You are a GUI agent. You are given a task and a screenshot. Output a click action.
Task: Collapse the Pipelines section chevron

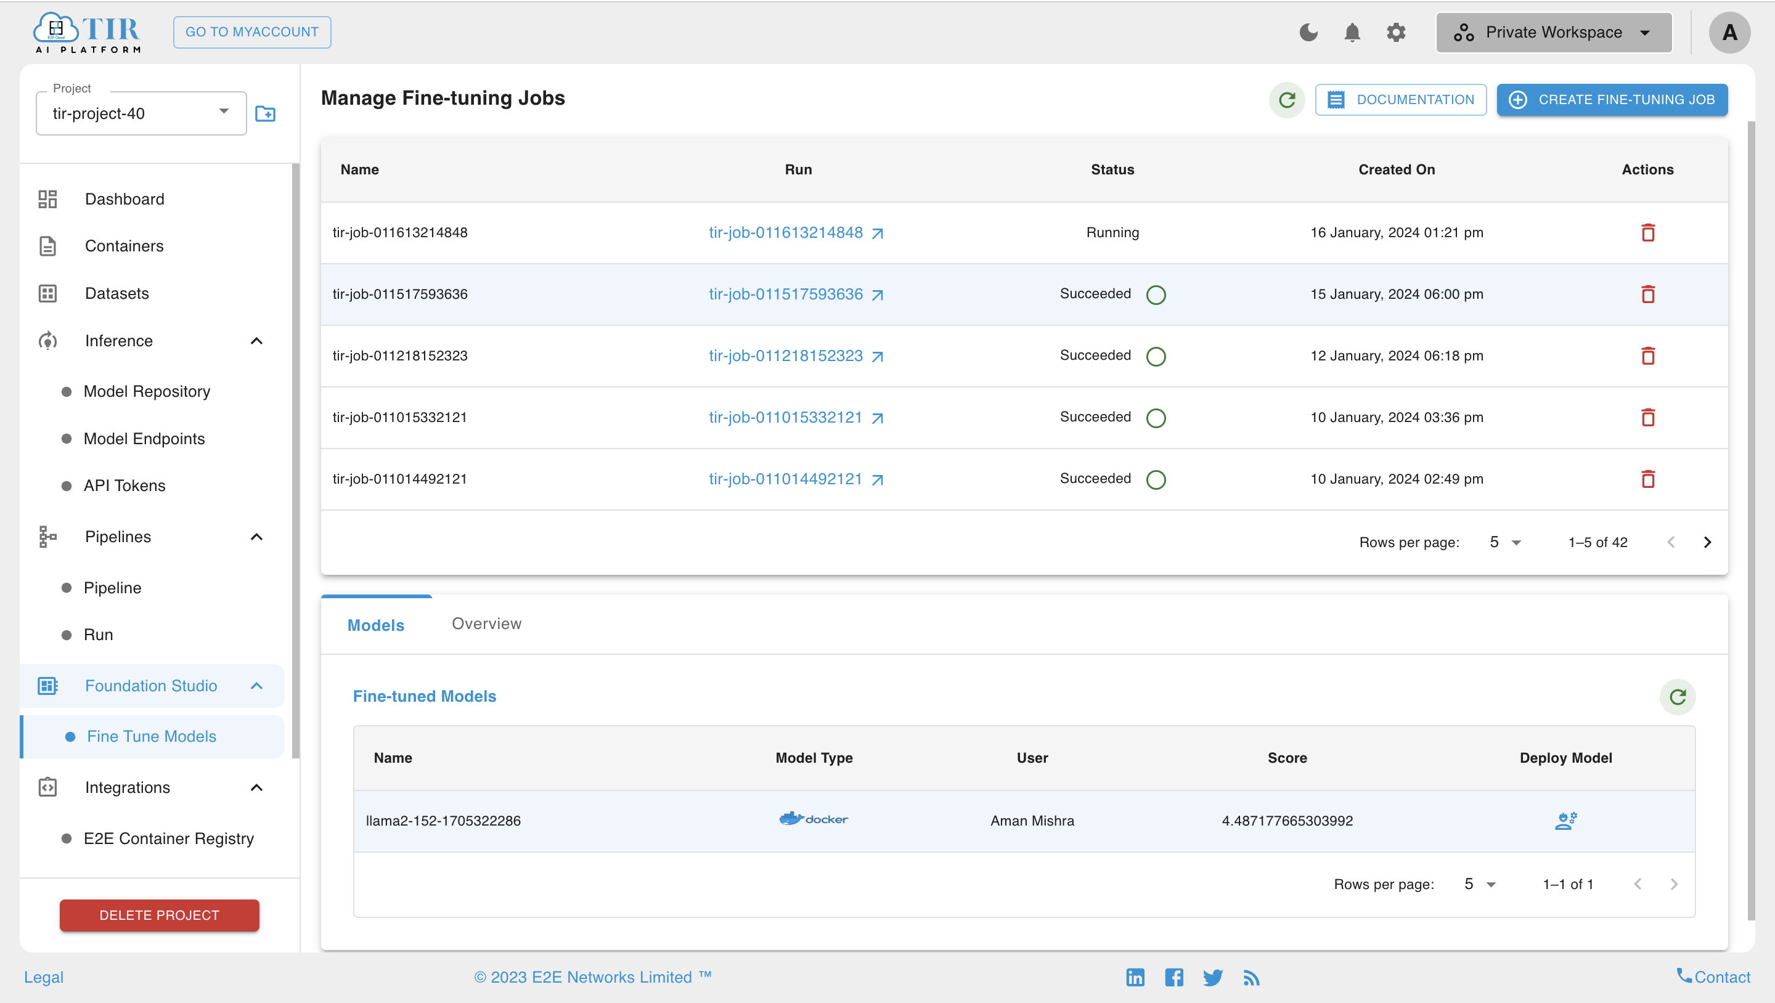(x=256, y=537)
